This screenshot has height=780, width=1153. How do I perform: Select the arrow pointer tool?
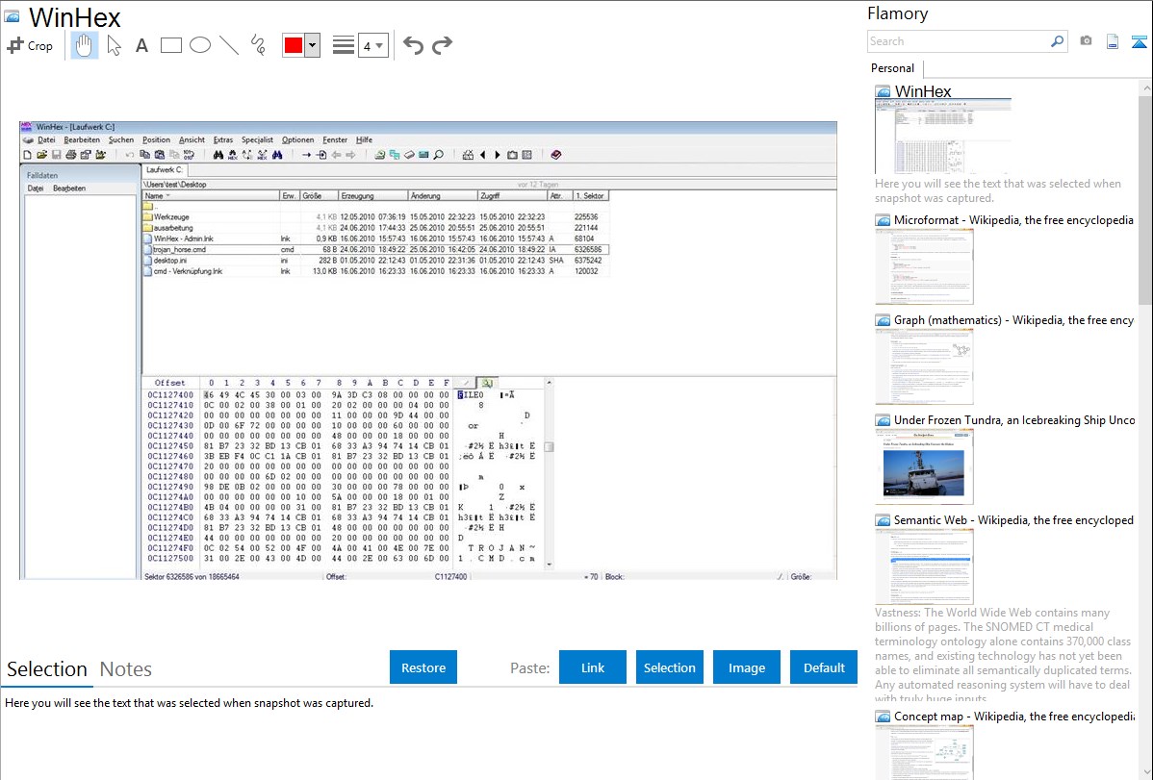coord(114,45)
